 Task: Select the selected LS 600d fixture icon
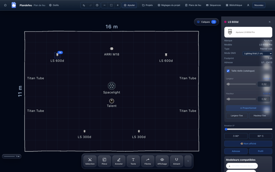click(57, 55)
